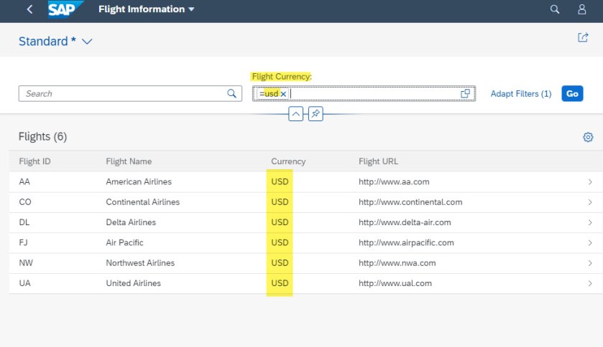Open the American Airlines row
603x347 pixels.
pyautogui.click(x=139, y=182)
